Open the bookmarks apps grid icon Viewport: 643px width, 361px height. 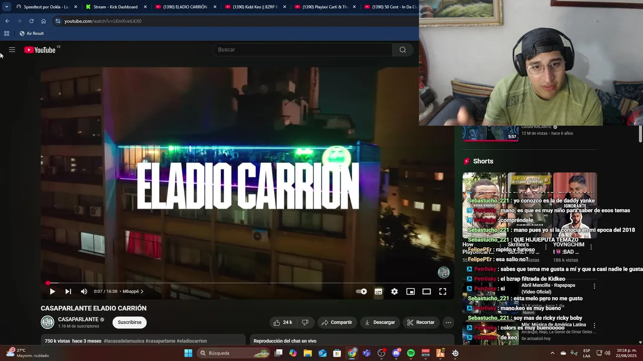(x=7, y=33)
